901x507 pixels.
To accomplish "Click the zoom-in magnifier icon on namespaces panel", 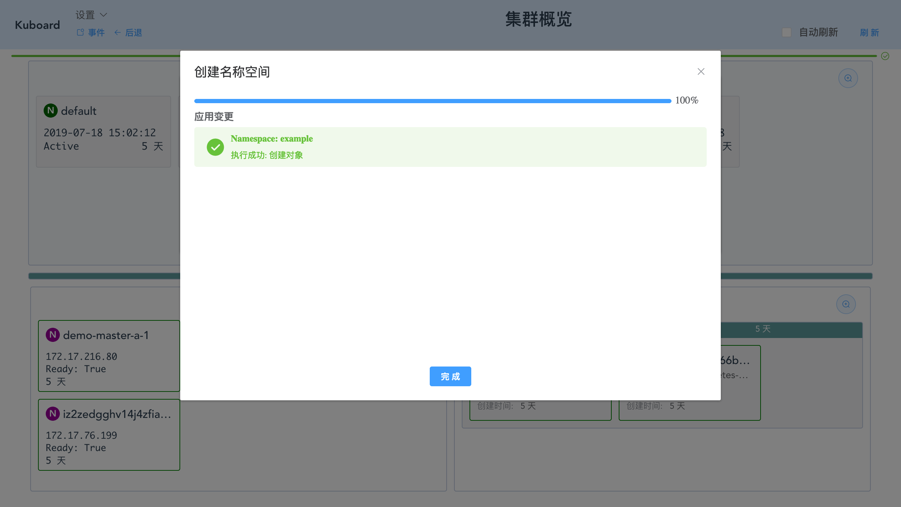I will click(848, 78).
